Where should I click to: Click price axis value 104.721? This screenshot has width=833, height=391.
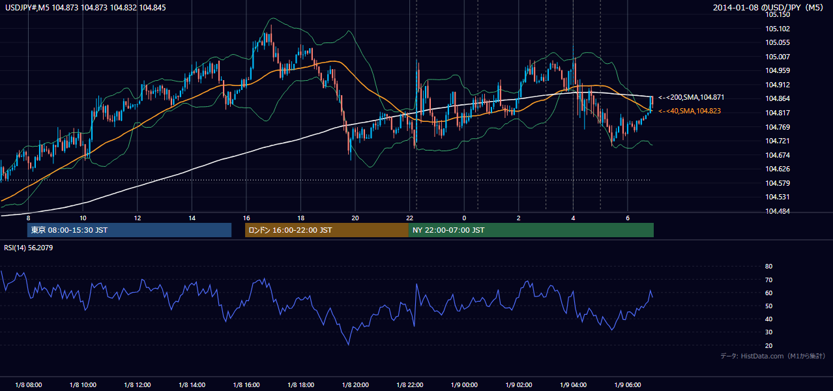[x=778, y=141]
